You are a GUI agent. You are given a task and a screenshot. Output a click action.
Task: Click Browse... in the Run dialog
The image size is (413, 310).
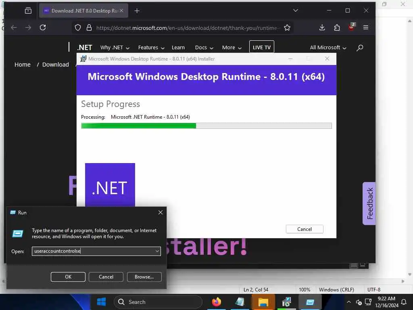[x=144, y=277]
